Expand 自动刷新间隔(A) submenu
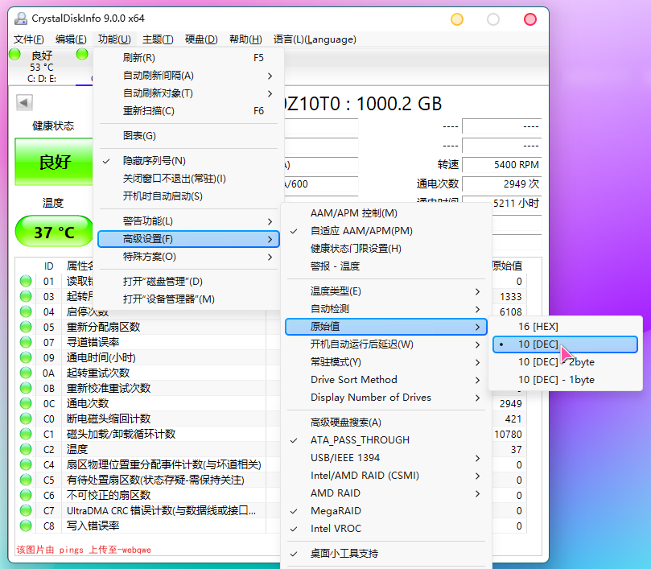The image size is (651, 569). click(188, 76)
